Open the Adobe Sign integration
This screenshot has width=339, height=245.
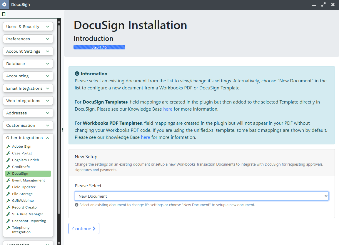pos(22,146)
